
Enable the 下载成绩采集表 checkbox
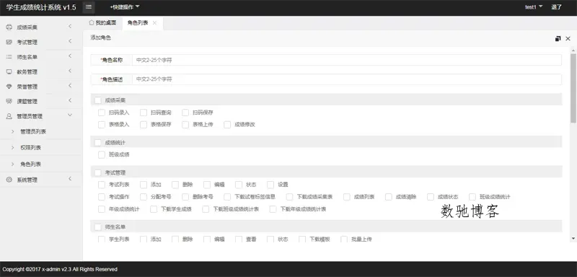pos(290,197)
